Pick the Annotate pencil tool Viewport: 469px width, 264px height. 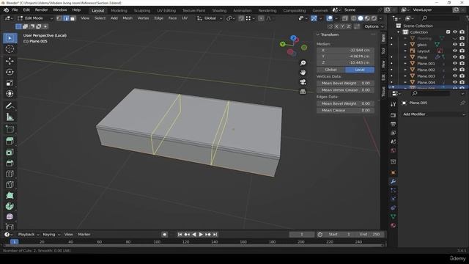tap(10, 106)
